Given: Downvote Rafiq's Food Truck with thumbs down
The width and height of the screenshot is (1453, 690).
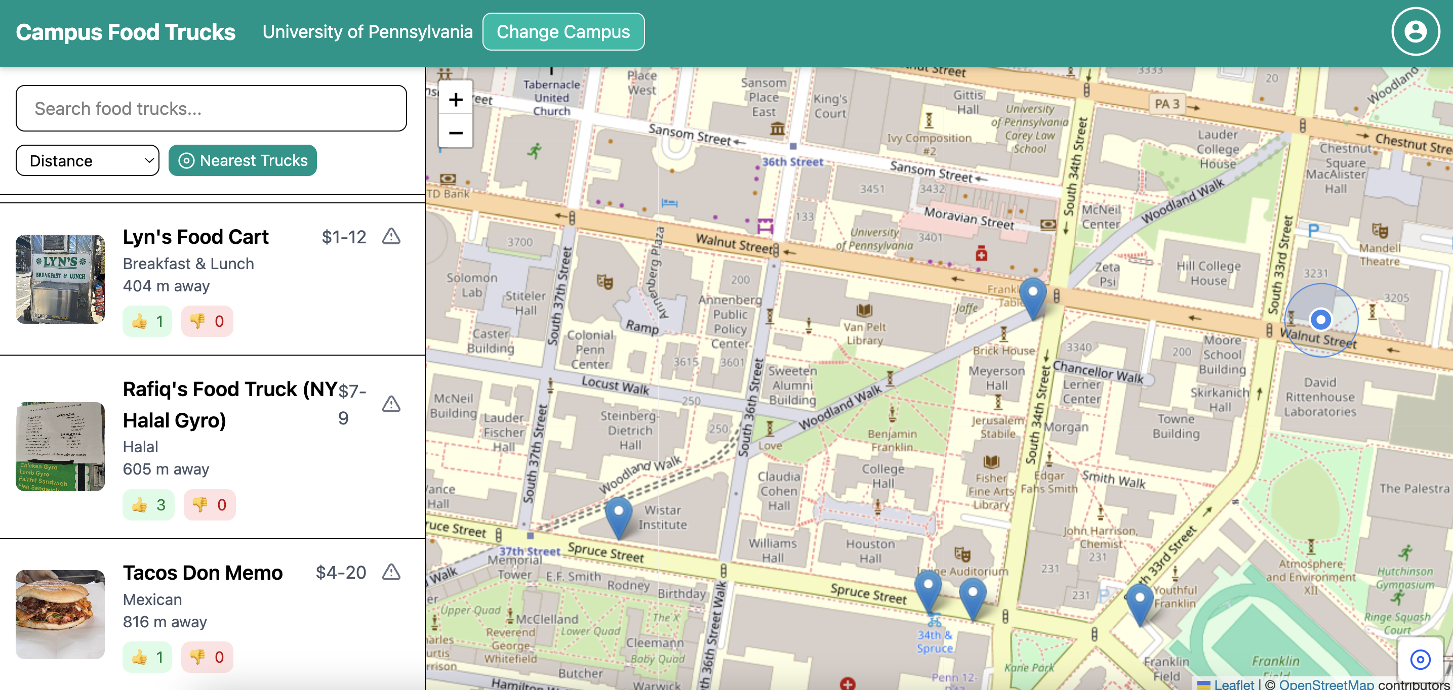Looking at the screenshot, I should point(209,504).
